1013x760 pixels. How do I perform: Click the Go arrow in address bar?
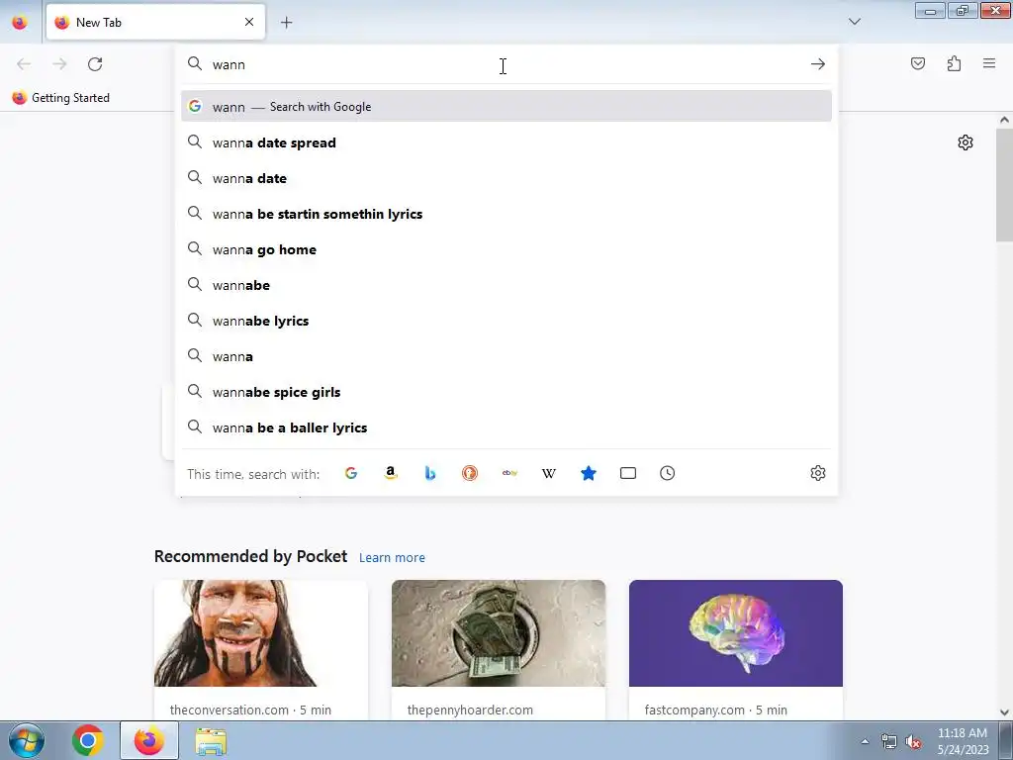click(818, 64)
